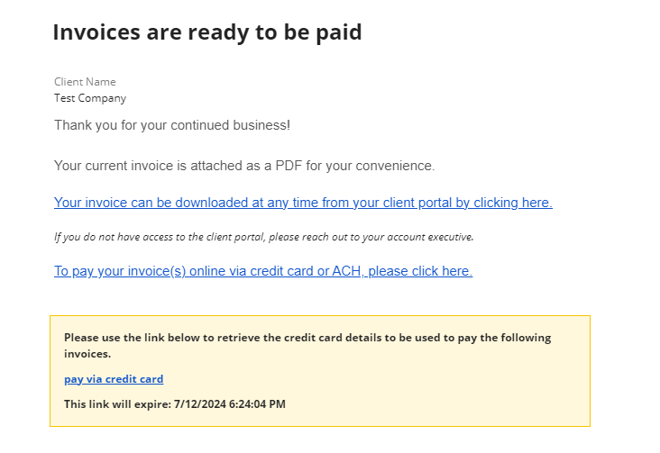Click the 'Thank you for your continued business!' line

coord(172,125)
